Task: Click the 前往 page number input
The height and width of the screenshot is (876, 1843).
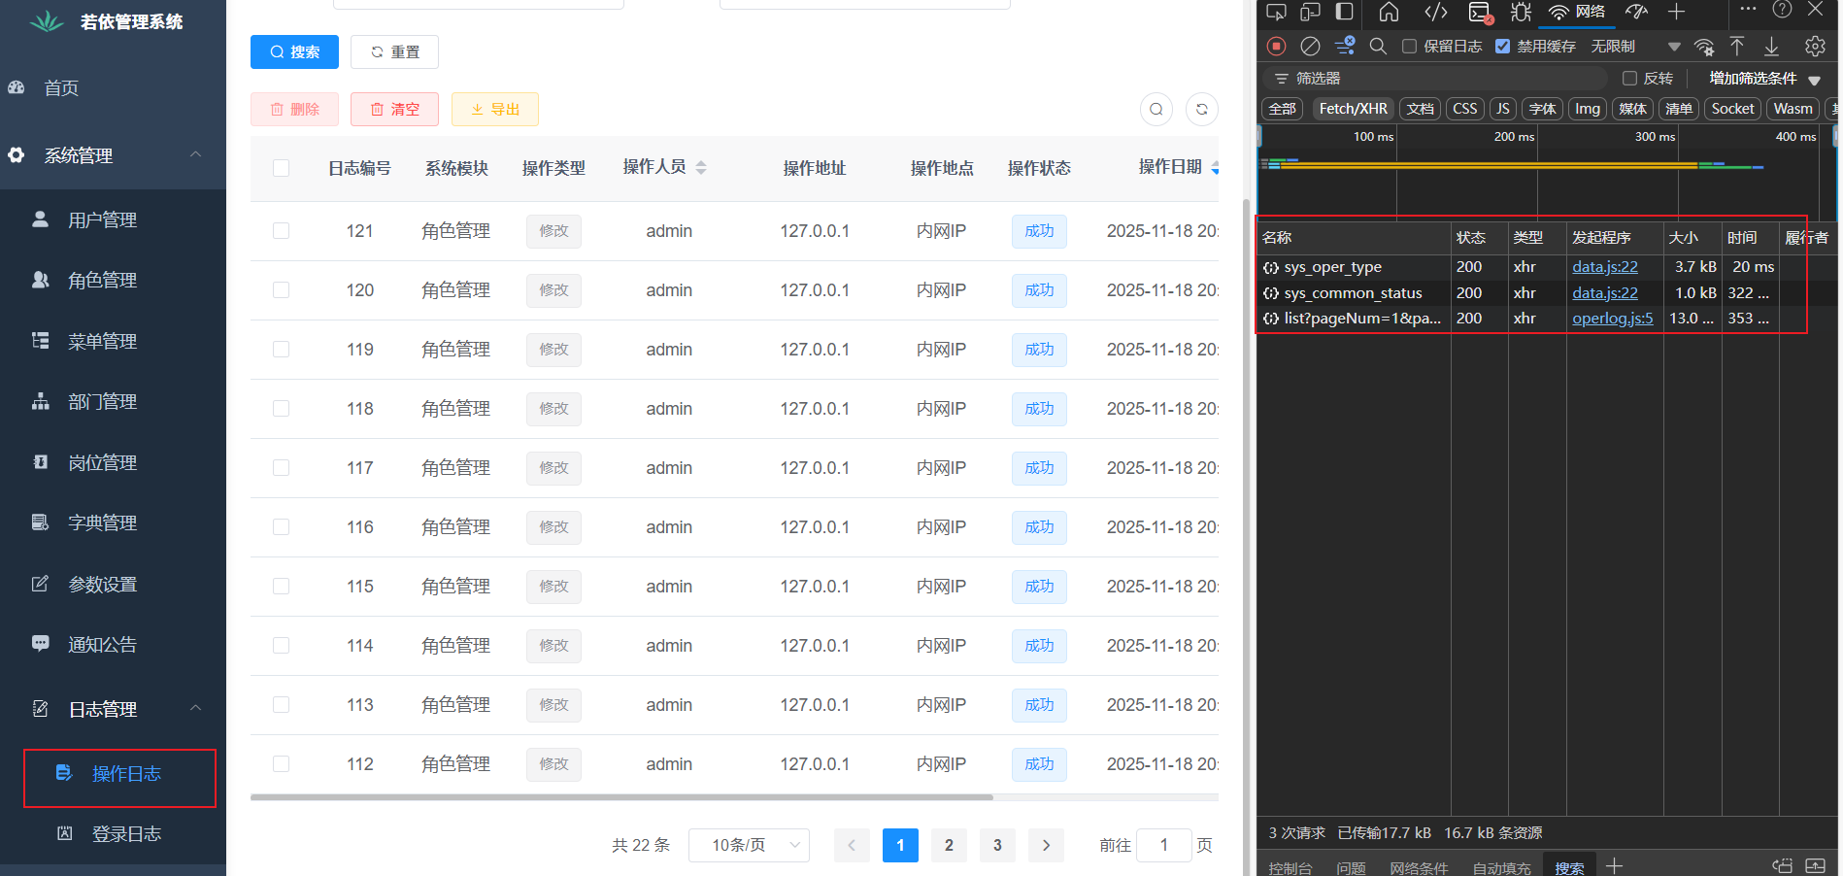Action: [1163, 845]
